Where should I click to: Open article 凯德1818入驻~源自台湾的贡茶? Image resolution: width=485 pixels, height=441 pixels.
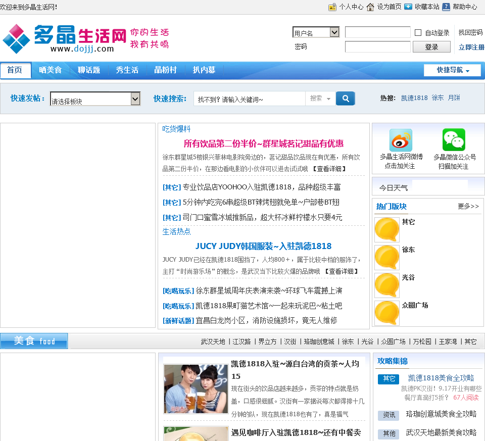[x=296, y=370]
